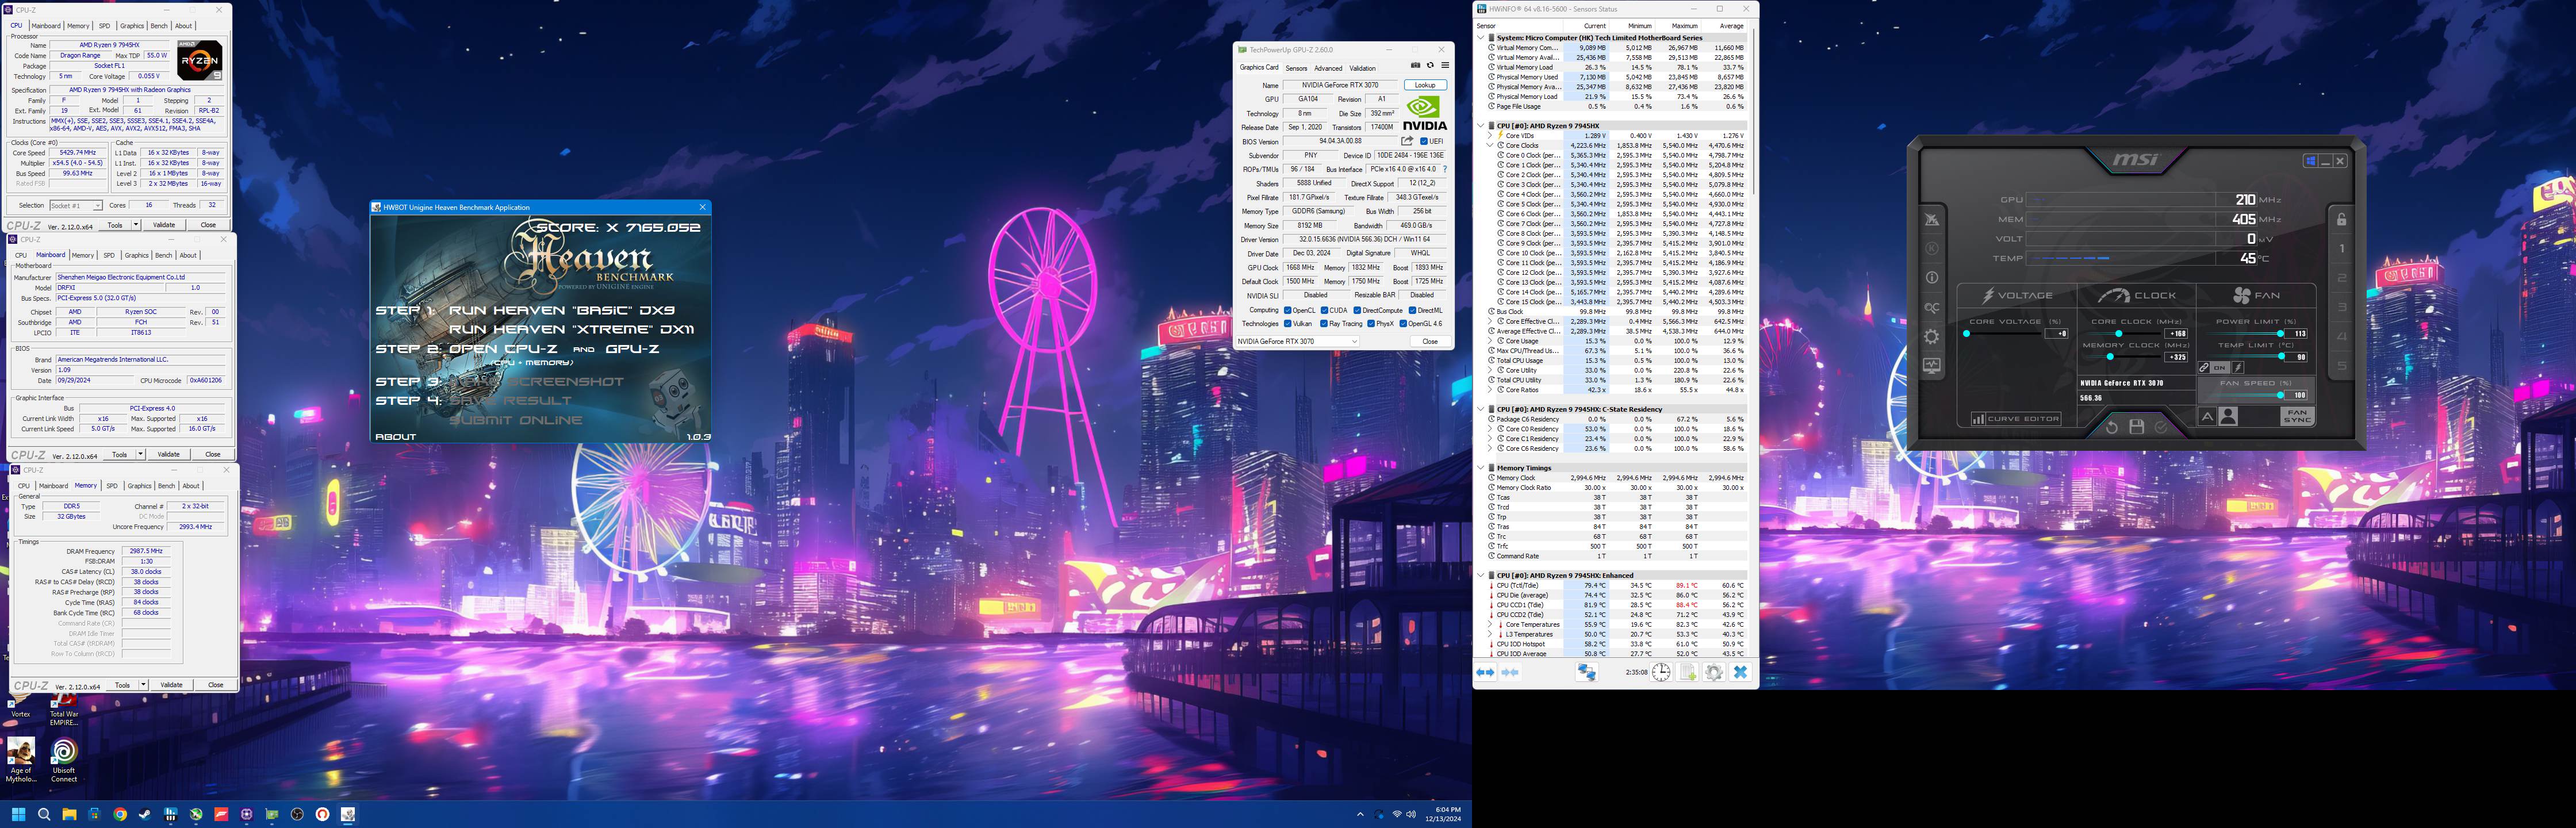The width and height of the screenshot is (2576, 828).
Task: Reset Afterburner settings to defaults
Action: click(2112, 428)
